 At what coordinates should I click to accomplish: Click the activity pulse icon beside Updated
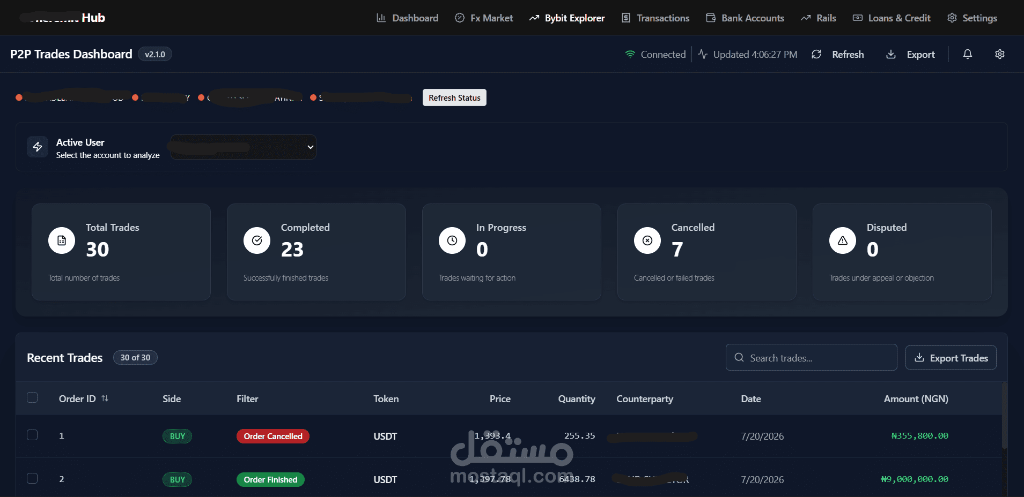[x=703, y=54]
